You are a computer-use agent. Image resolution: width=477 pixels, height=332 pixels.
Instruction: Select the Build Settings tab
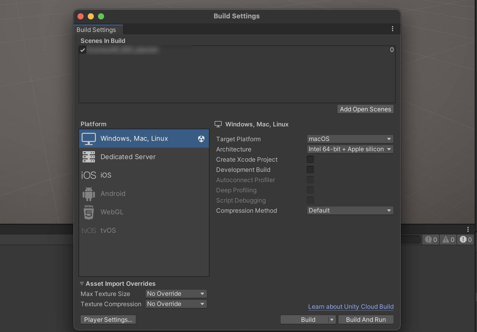(x=98, y=30)
